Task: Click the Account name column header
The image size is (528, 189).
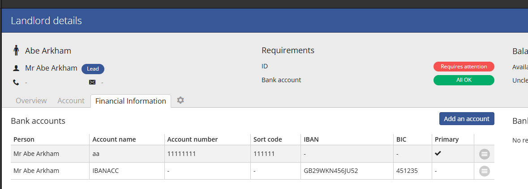Action: [114, 139]
